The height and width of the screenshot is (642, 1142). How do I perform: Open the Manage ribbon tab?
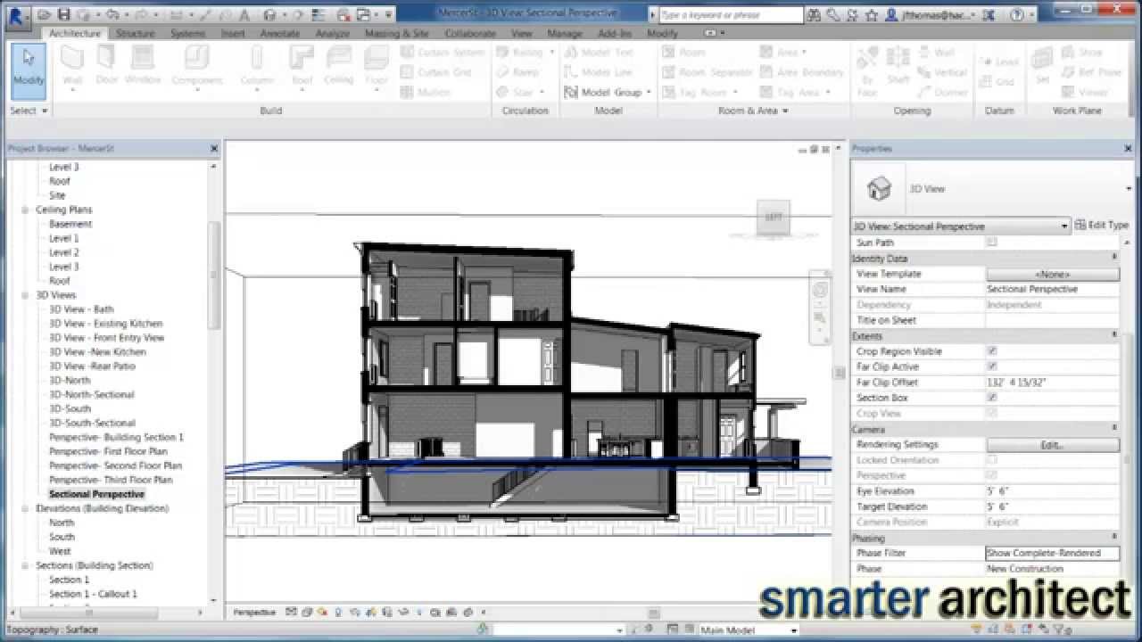(x=565, y=33)
